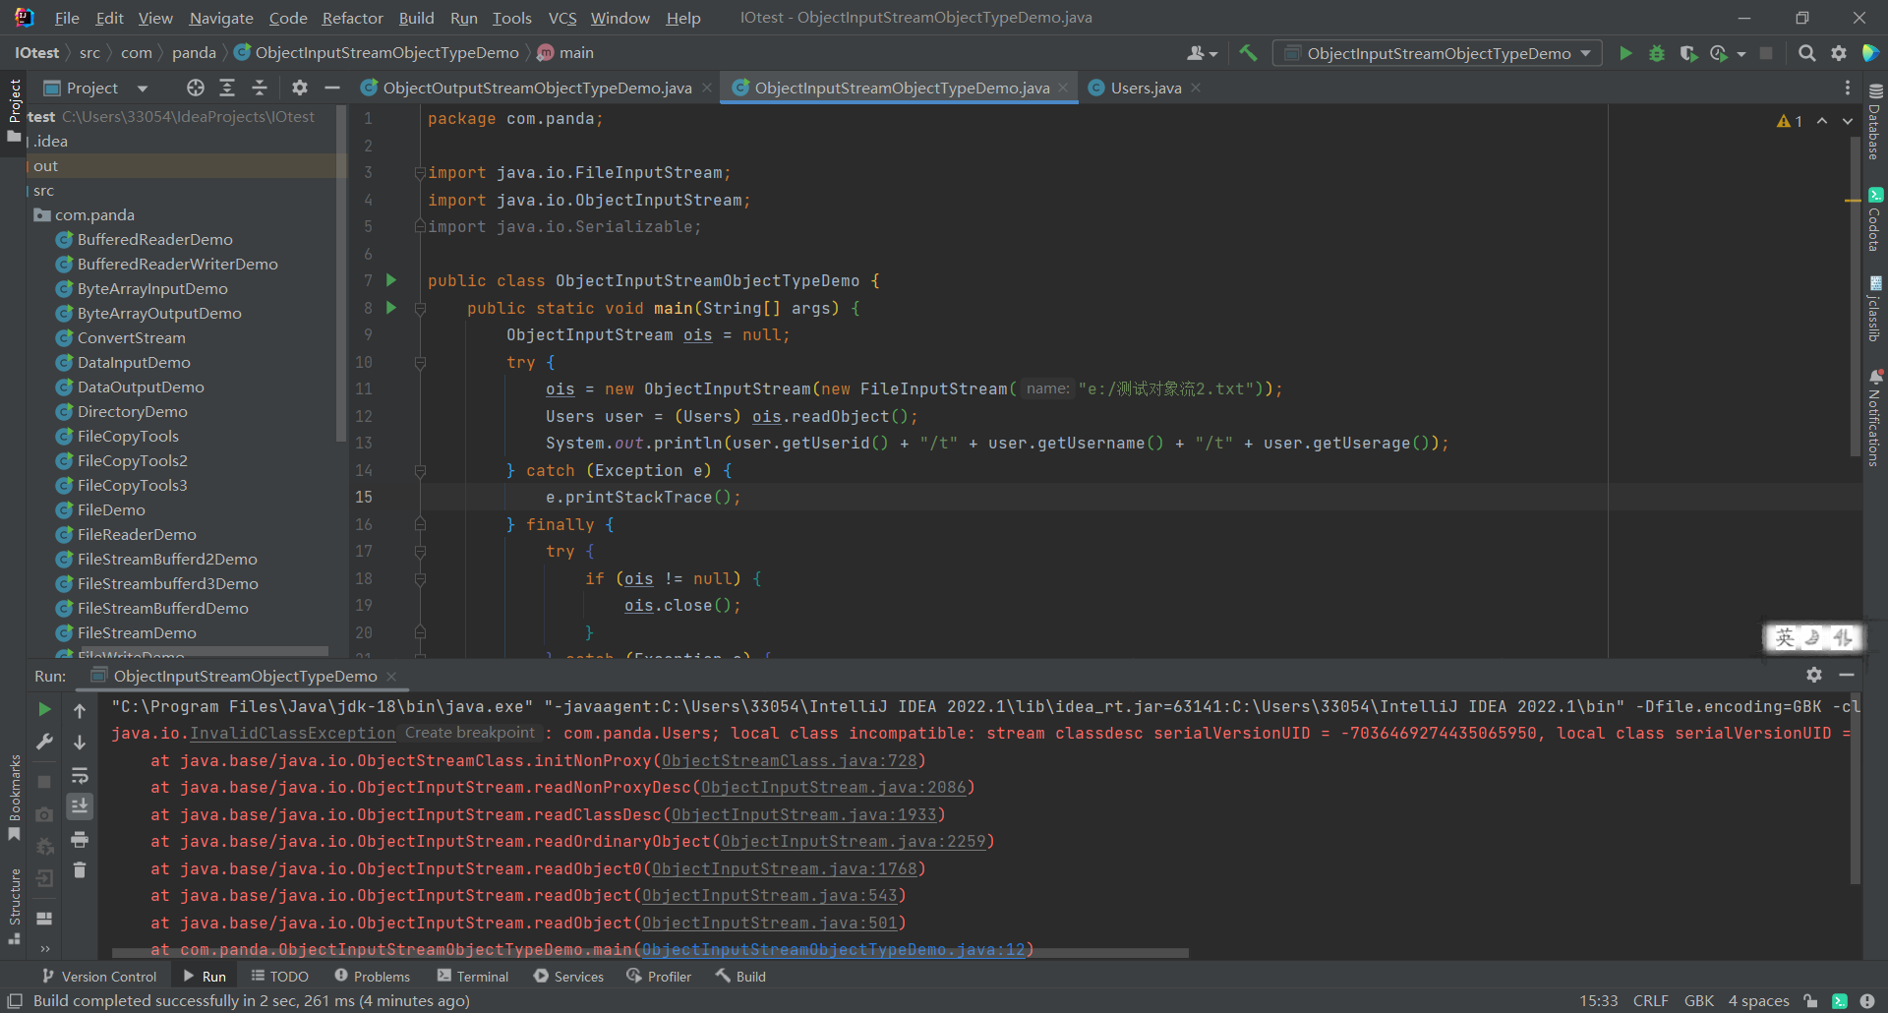
Task: Open Problems tool window
Action: (x=372, y=976)
